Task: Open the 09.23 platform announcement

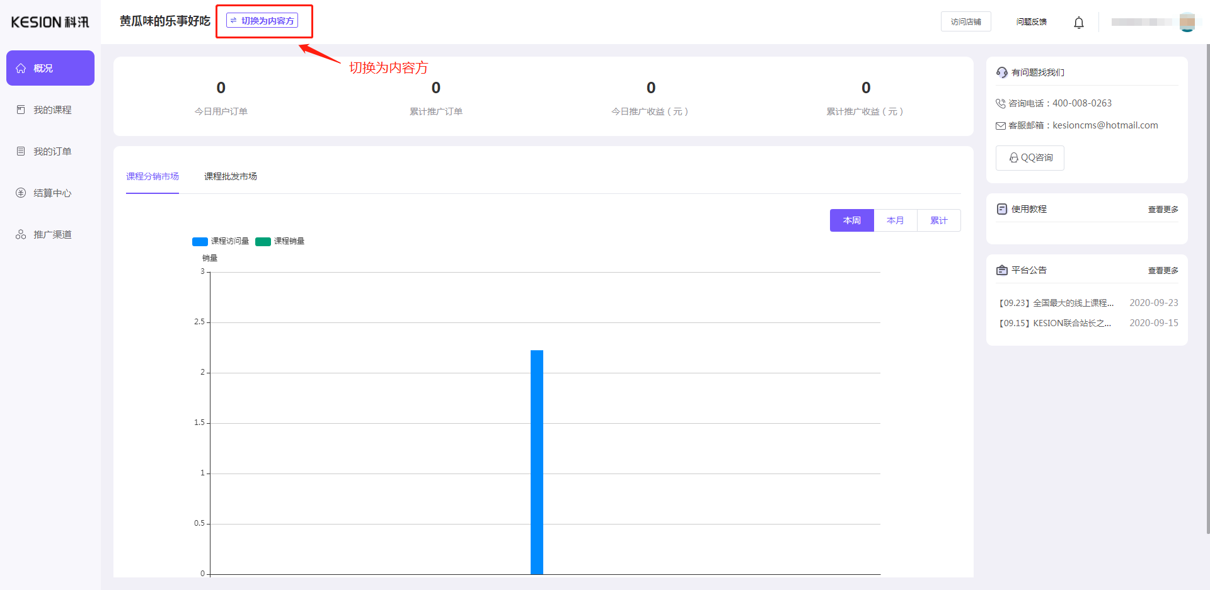Action: point(1056,303)
